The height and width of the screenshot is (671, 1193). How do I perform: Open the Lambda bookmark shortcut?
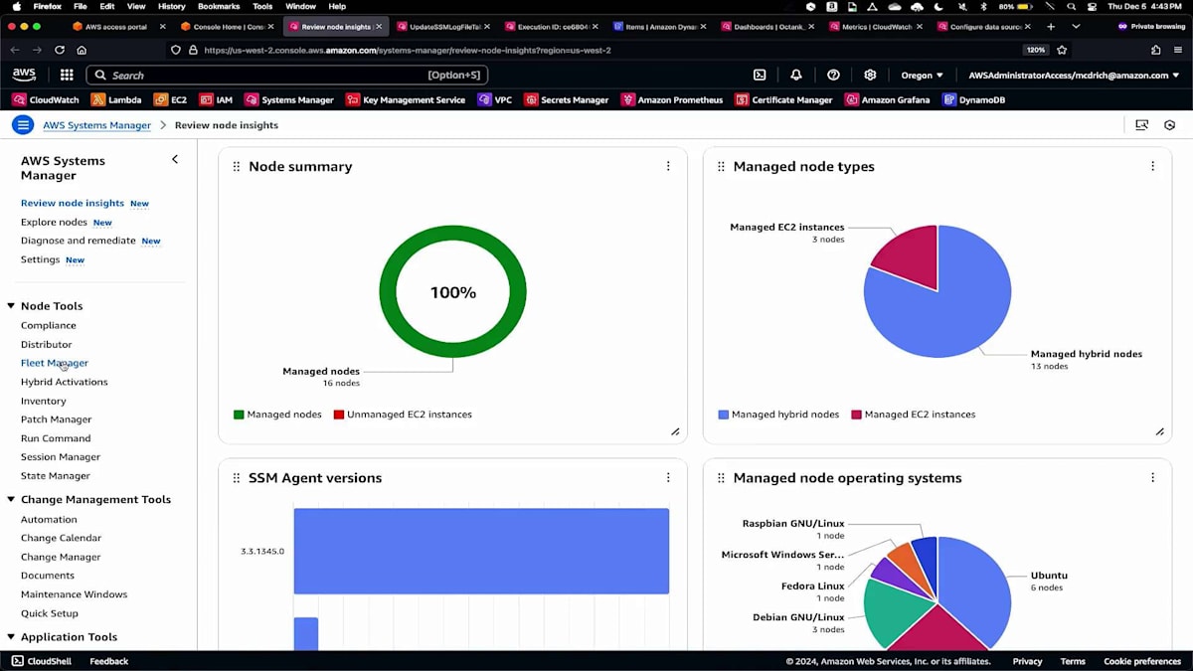(x=116, y=99)
